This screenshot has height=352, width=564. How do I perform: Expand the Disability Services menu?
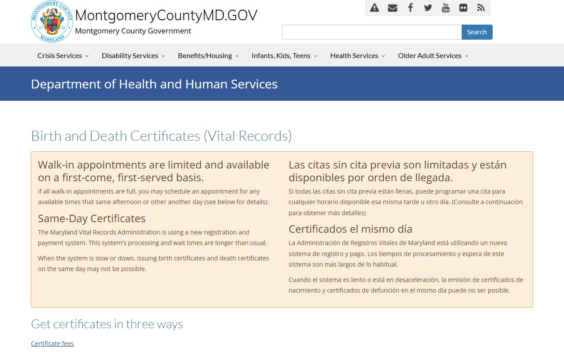(x=134, y=55)
